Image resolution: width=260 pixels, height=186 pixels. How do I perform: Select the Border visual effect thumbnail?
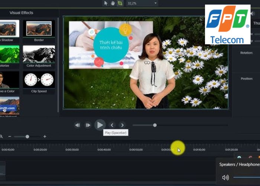pos(39,28)
